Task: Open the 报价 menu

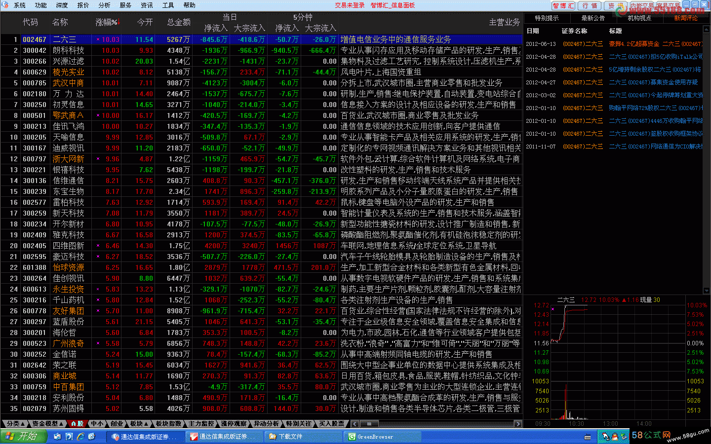Action: [83, 5]
